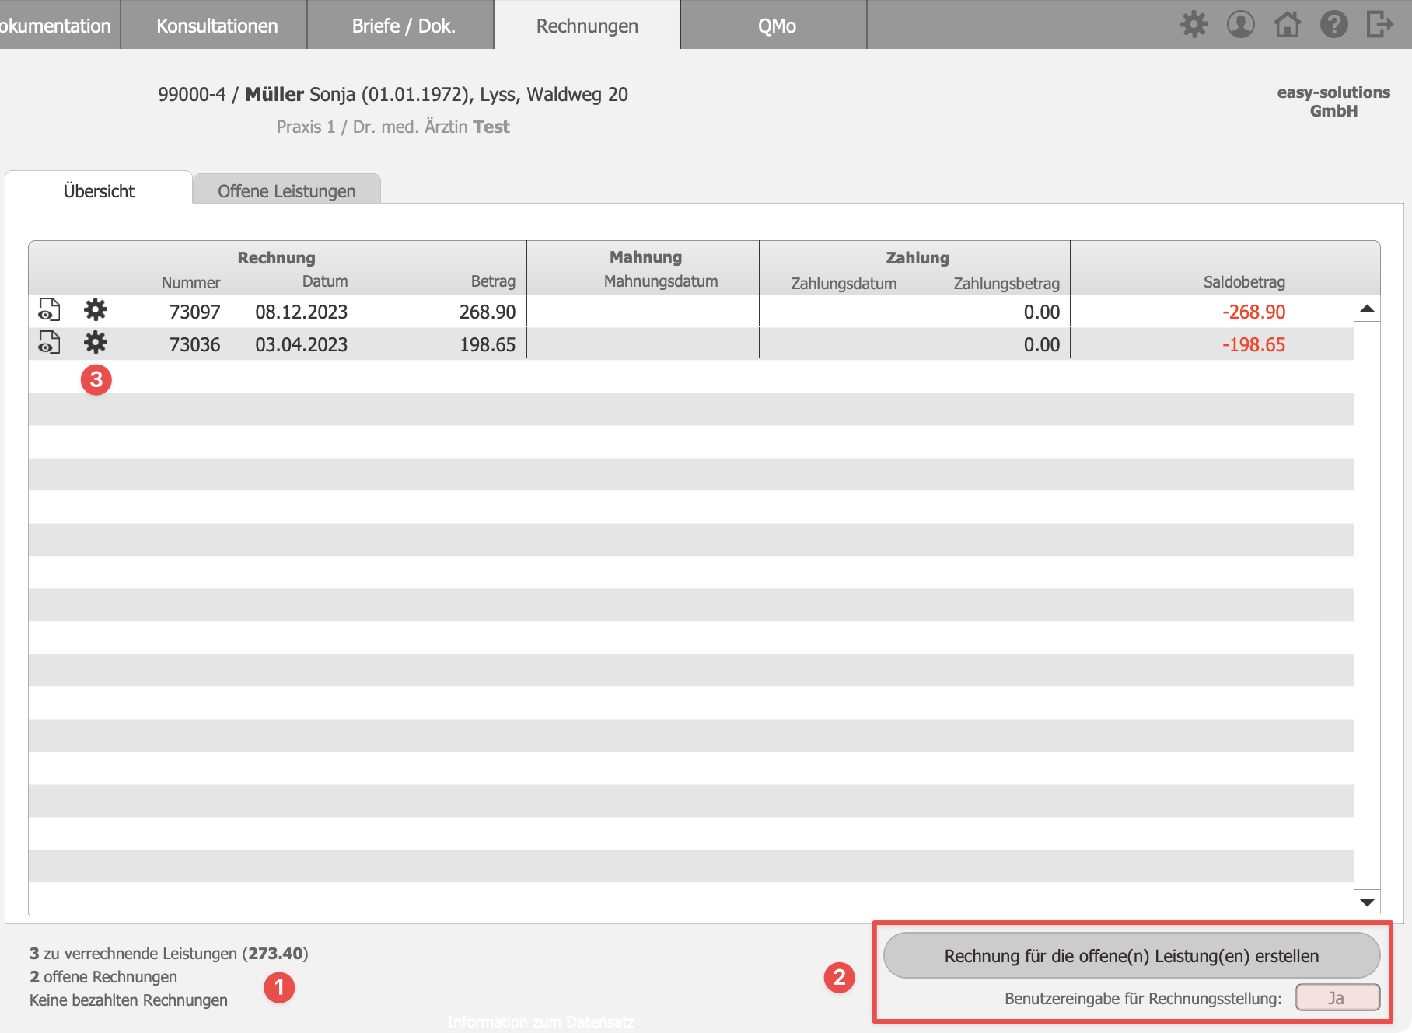Screen dimensions: 1412x1033
Task: Select invoice number 73036
Action: [194, 344]
